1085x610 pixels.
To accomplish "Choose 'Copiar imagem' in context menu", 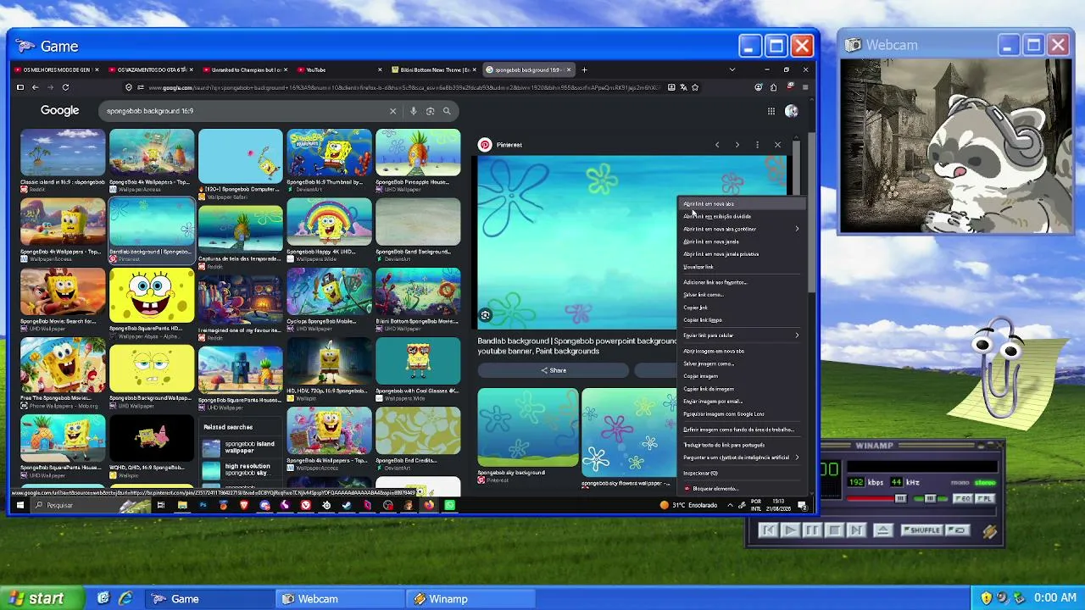I will 741,376.
